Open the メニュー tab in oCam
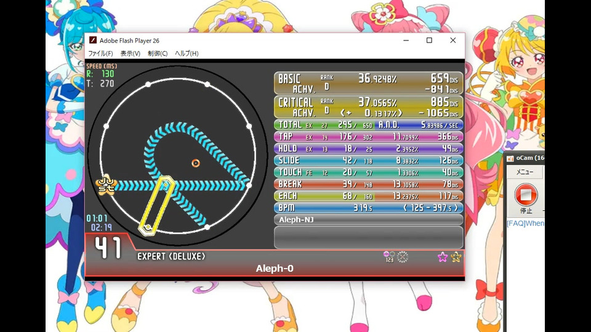 pos(525,172)
